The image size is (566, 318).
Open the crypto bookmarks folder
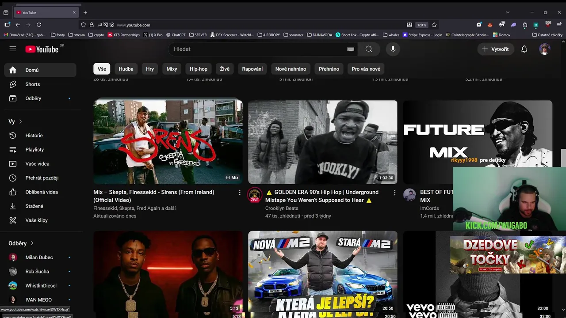pos(96,35)
